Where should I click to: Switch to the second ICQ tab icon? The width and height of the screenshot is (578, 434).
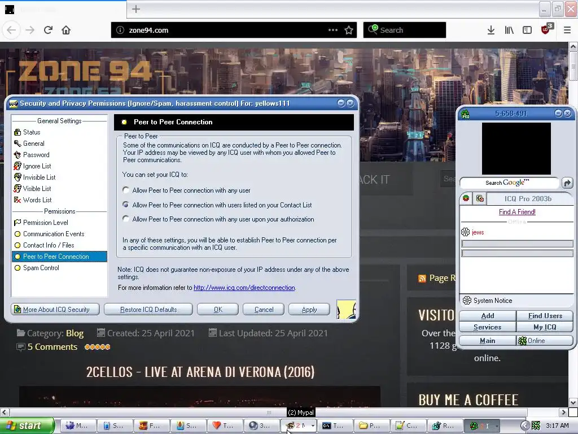[x=480, y=198]
